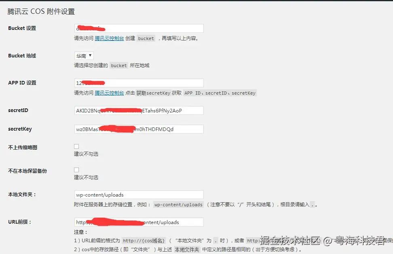
Task: Click into the secretKey text field
Action: (139, 129)
